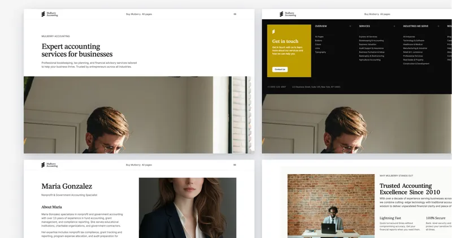452x238 pixels.
Task: Select Links under Overview
Action: pos(318,48)
